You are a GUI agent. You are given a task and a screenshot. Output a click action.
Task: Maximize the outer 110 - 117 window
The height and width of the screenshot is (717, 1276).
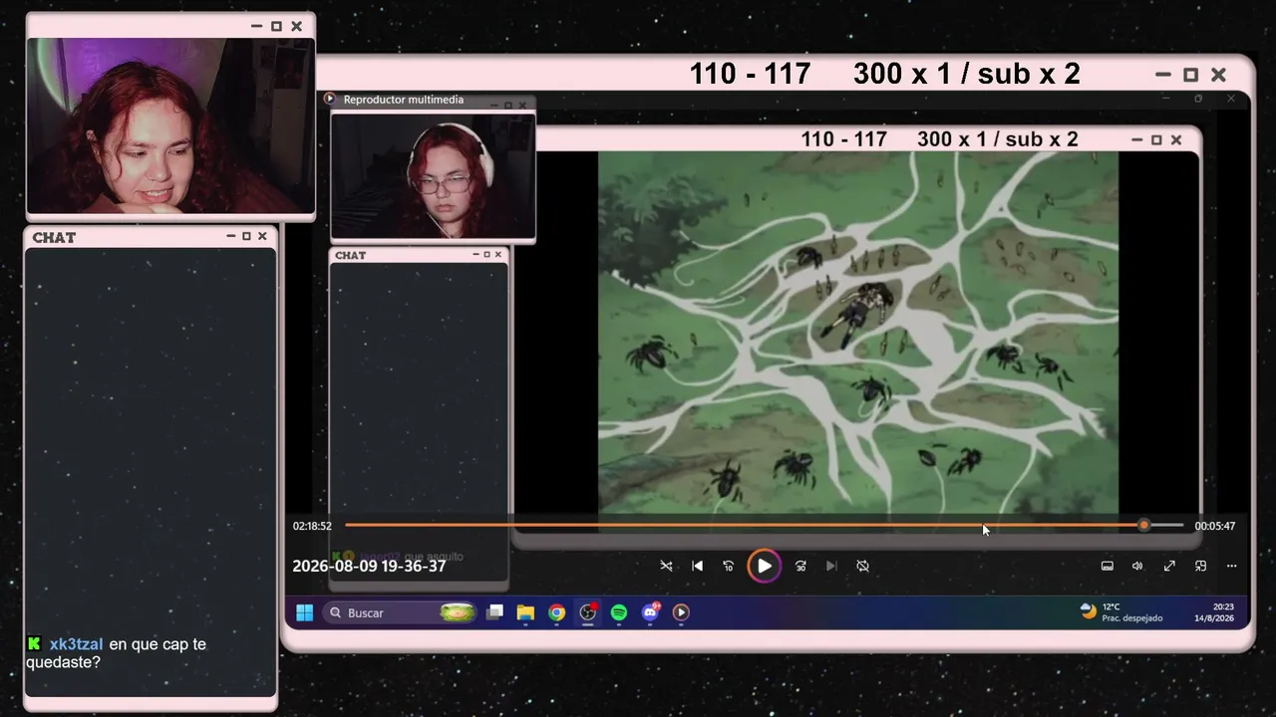[1190, 75]
